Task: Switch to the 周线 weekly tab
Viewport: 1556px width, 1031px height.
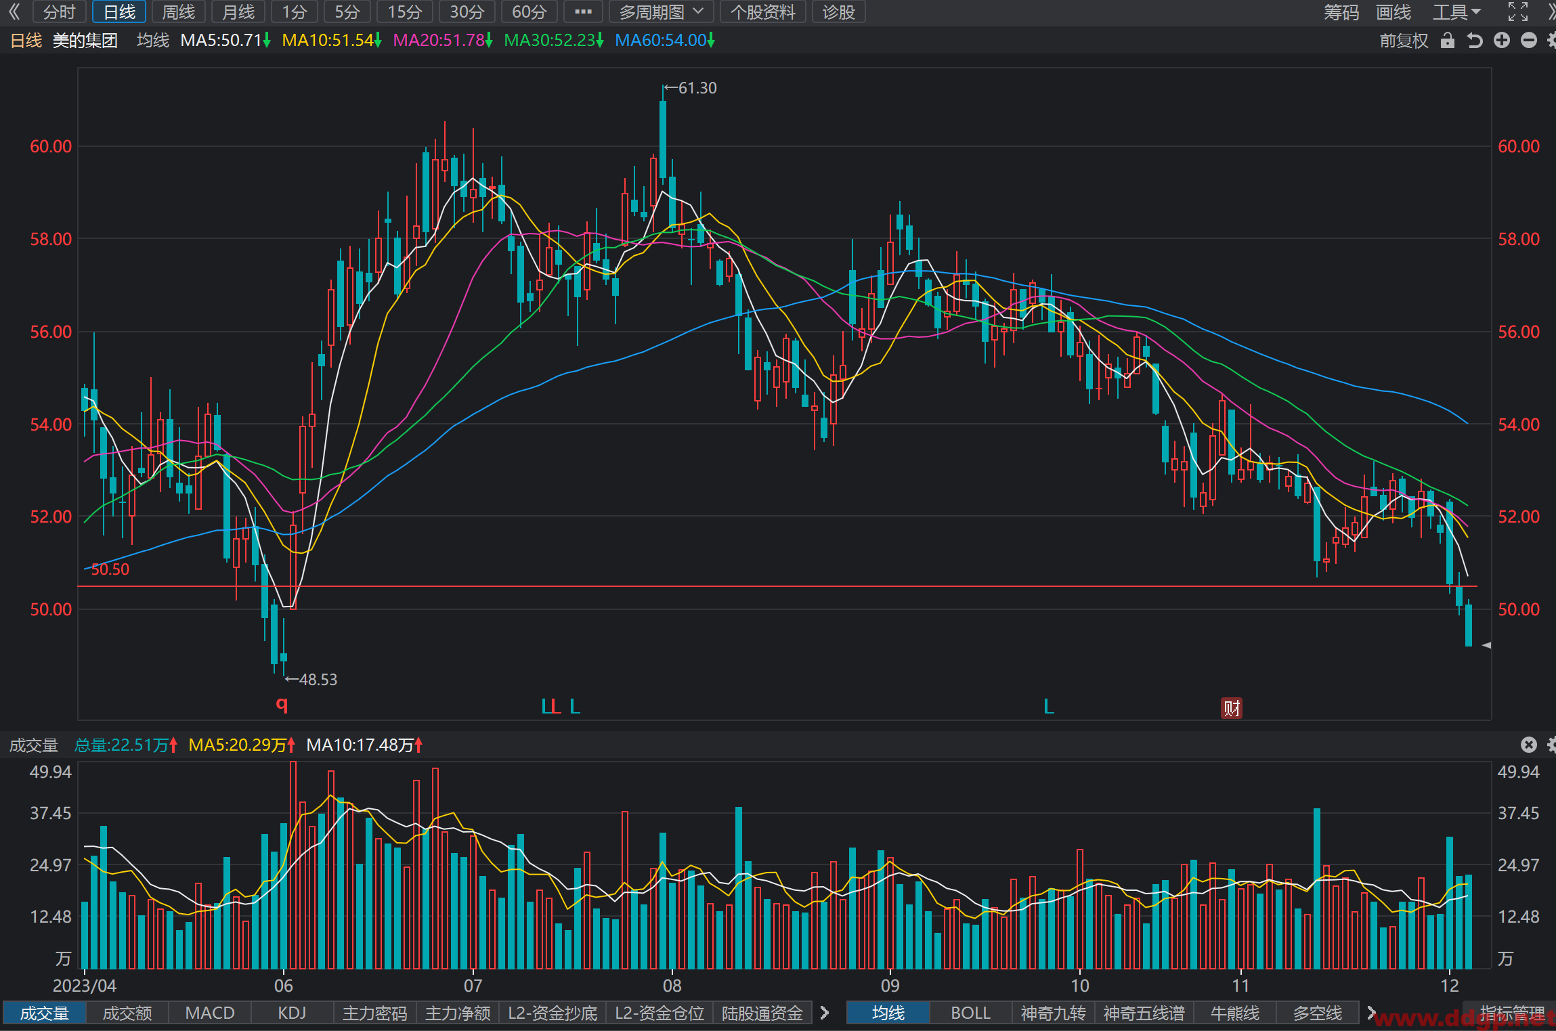Action: pyautogui.click(x=179, y=12)
